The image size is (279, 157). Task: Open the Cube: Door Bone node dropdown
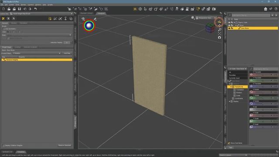click(x=238, y=69)
